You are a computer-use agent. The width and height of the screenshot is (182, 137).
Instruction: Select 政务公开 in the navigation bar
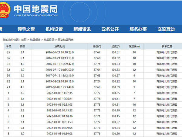pos(110,29)
